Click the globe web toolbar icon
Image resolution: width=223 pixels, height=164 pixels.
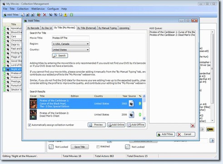[39, 15]
